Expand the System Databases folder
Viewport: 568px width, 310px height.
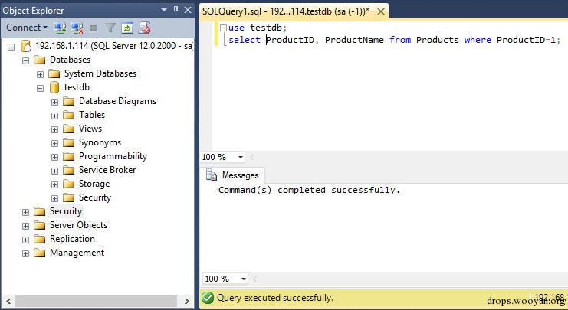[x=40, y=74]
